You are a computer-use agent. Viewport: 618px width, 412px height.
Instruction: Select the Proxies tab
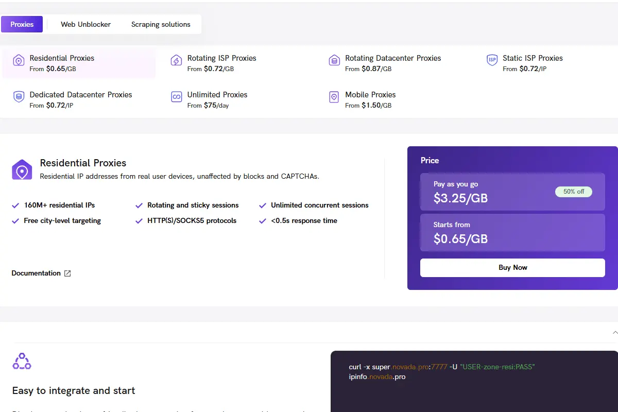click(22, 24)
